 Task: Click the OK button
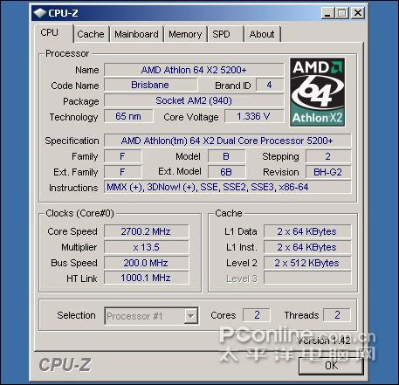[x=331, y=366]
